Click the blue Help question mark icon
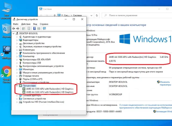The image size is (172, 126). [x=34, y=28]
